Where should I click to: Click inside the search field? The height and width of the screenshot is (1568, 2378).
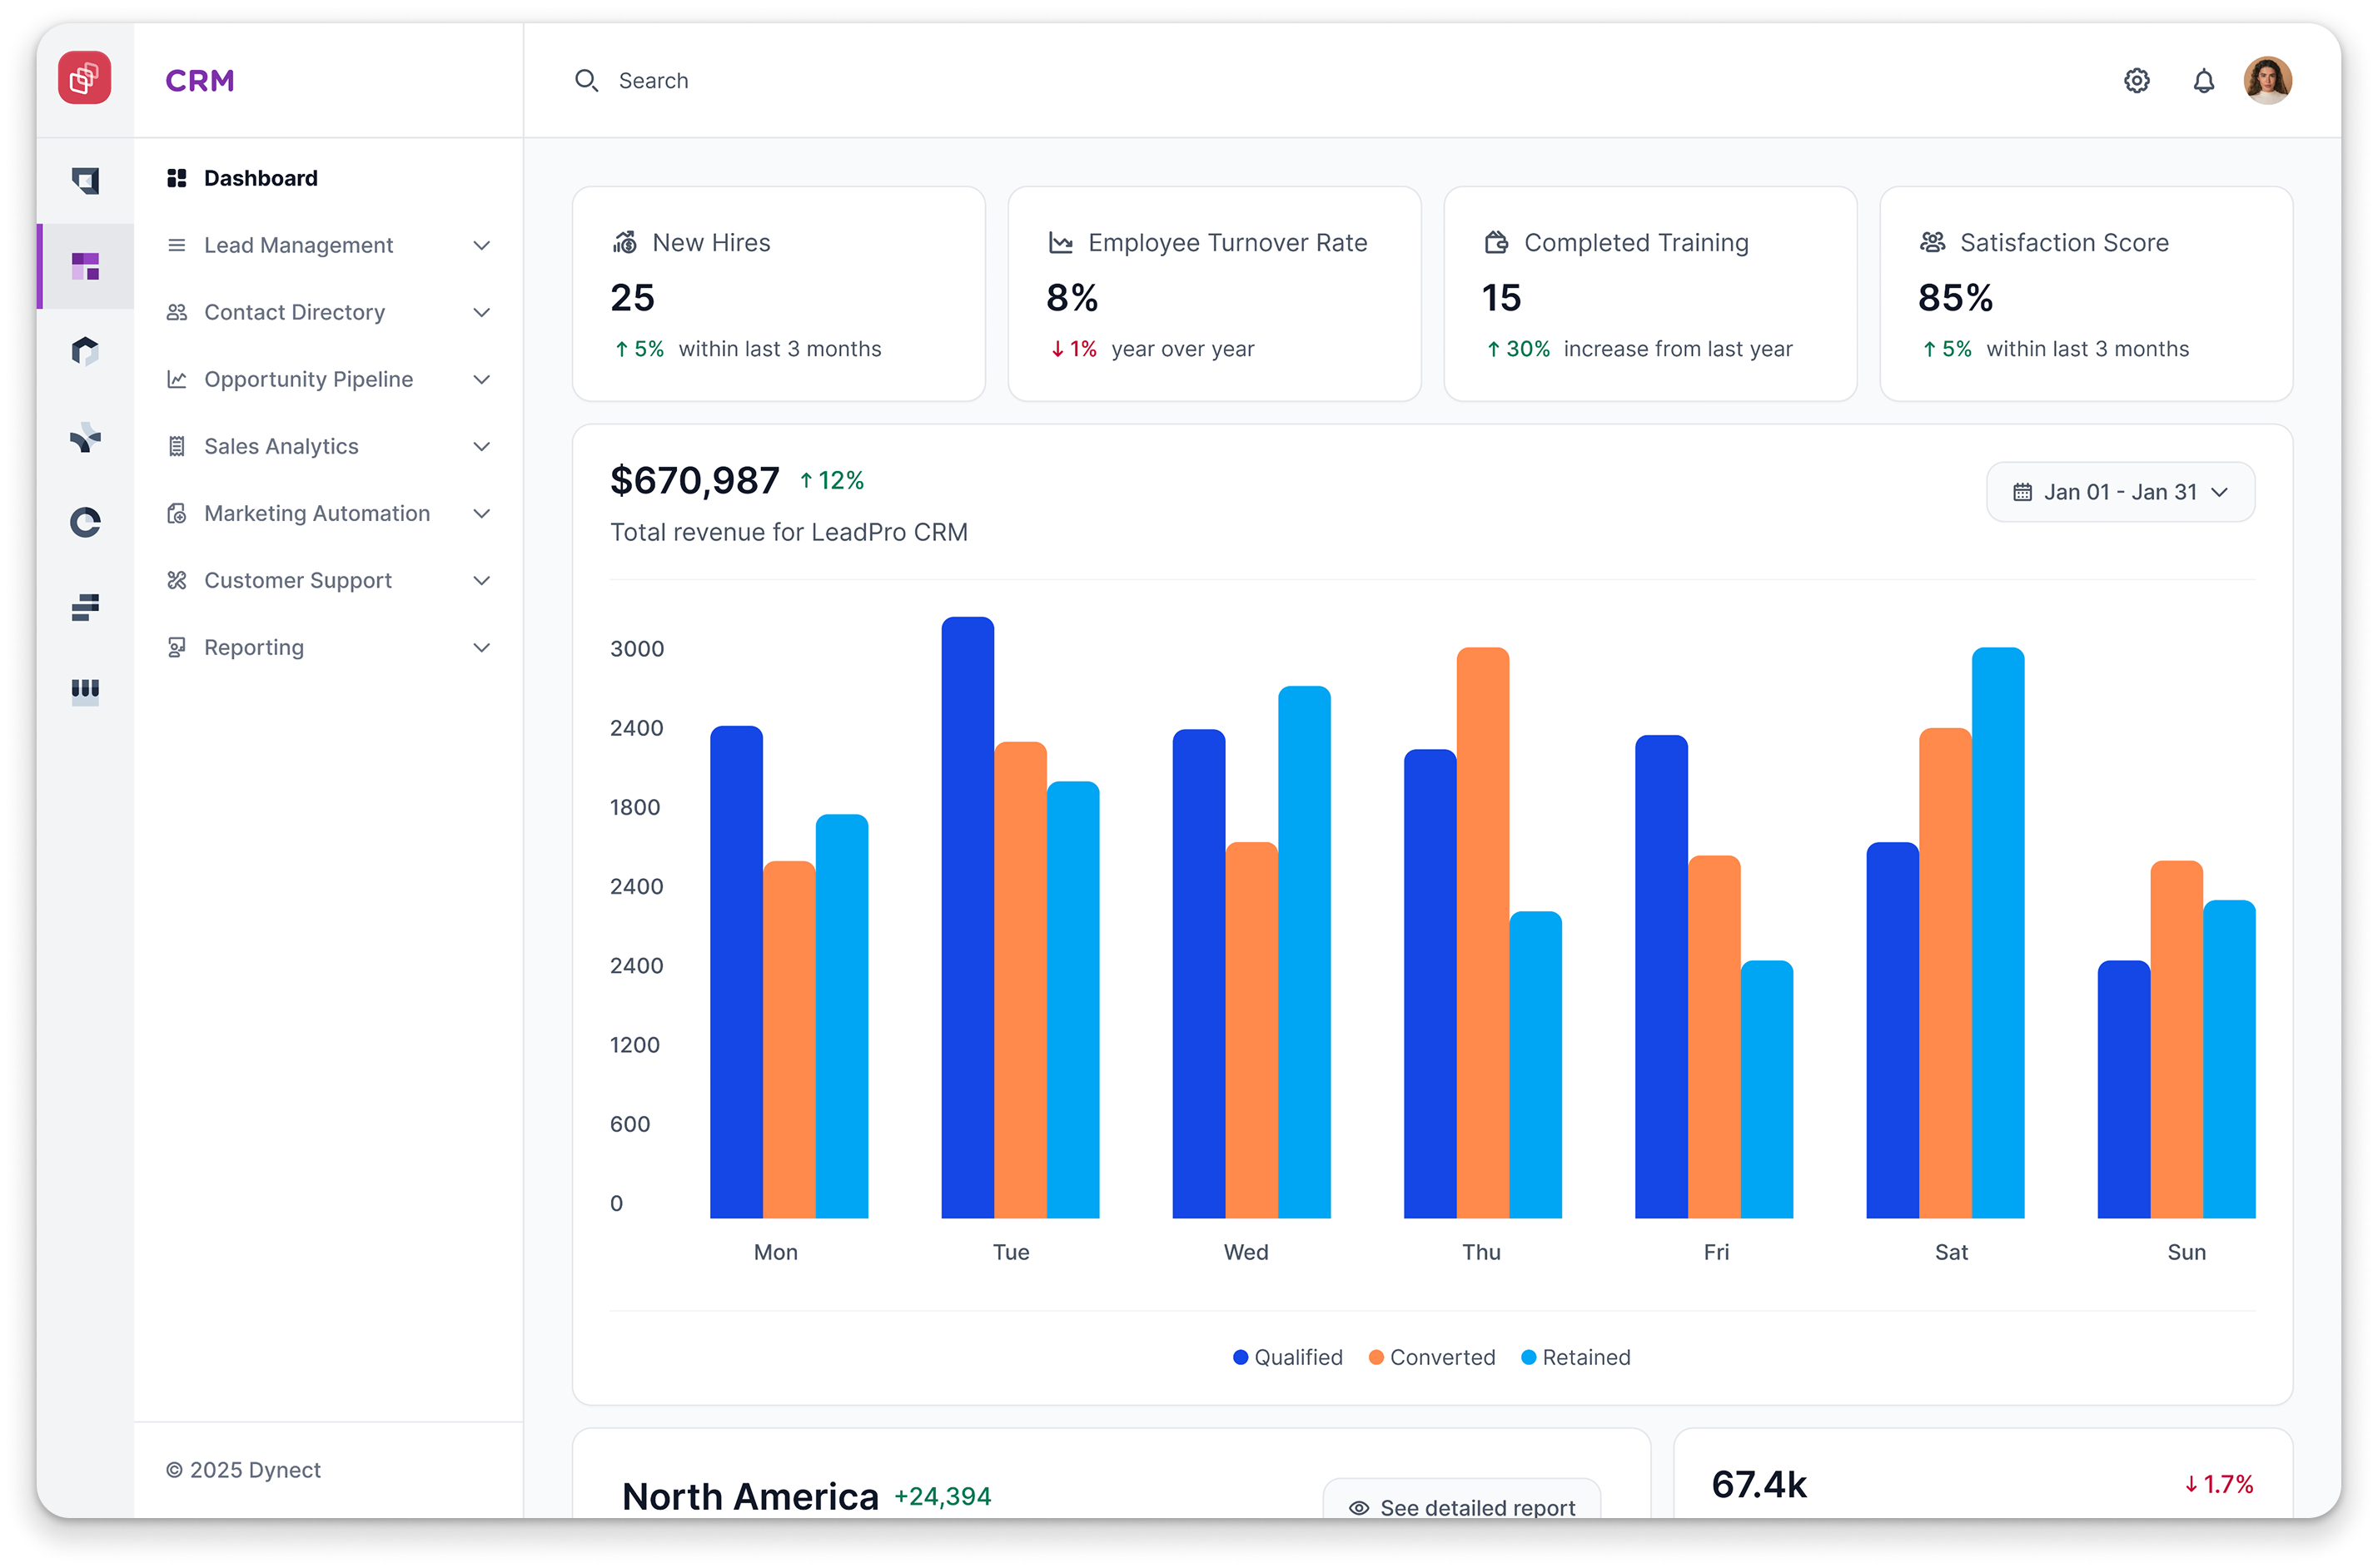click(x=700, y=80)
